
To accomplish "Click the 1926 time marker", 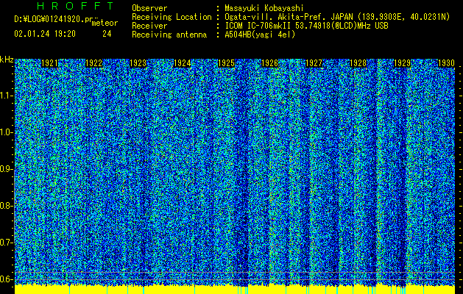I will tap(270, 63).
